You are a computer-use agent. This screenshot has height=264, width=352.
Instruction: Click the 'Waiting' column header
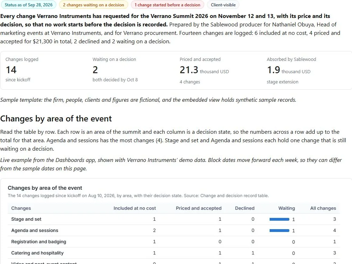coord(287,208)
